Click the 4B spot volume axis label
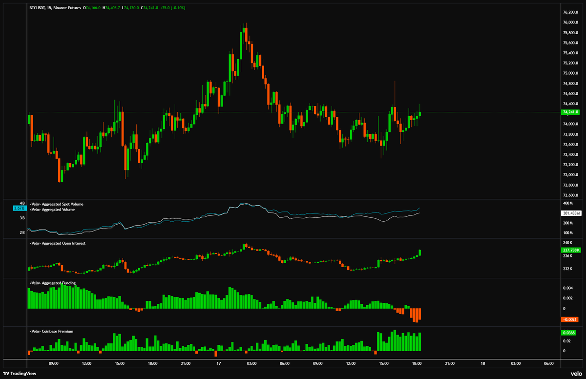The height and width of the screenshot is (379, 586). click(22, 203)
